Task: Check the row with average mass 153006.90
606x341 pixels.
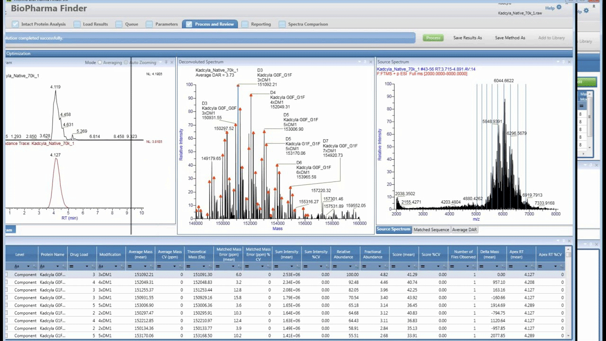Action: coord(7,305)
